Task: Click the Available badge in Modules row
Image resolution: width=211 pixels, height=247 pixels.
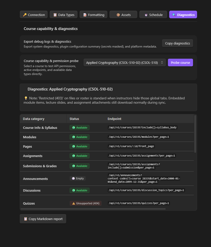Action: pos(80,137)
